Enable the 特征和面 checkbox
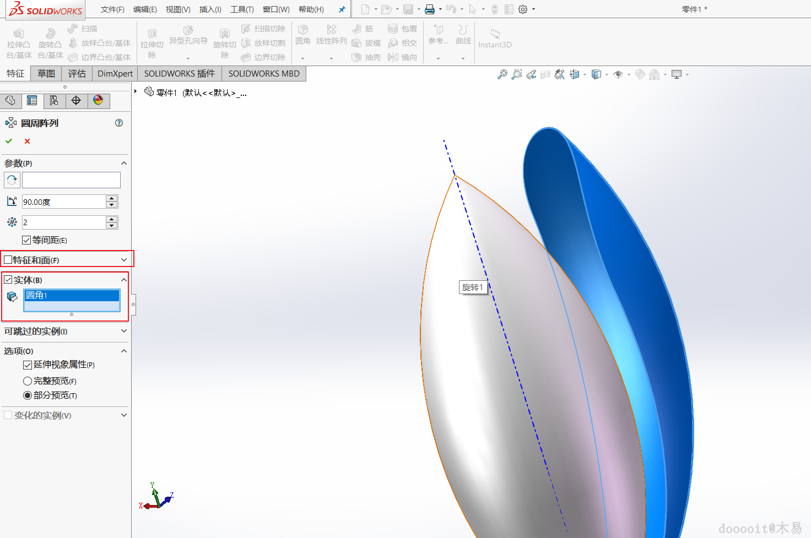 coord(8,259)
